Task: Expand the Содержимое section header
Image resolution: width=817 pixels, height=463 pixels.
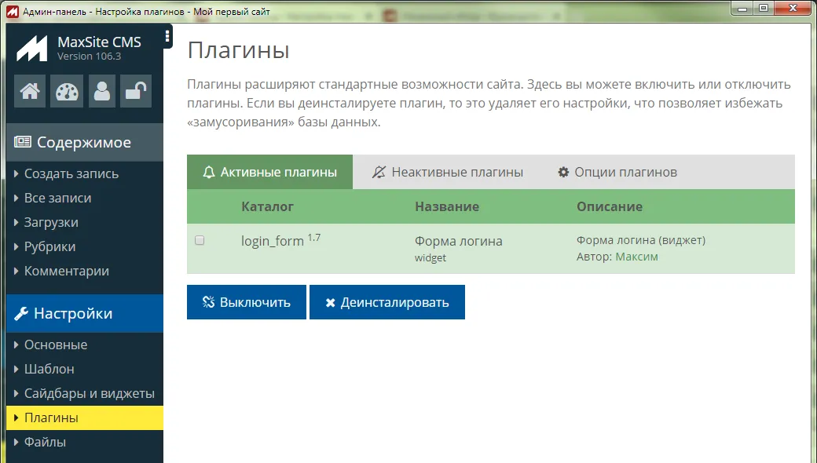Action: click(x=84, y=143)
